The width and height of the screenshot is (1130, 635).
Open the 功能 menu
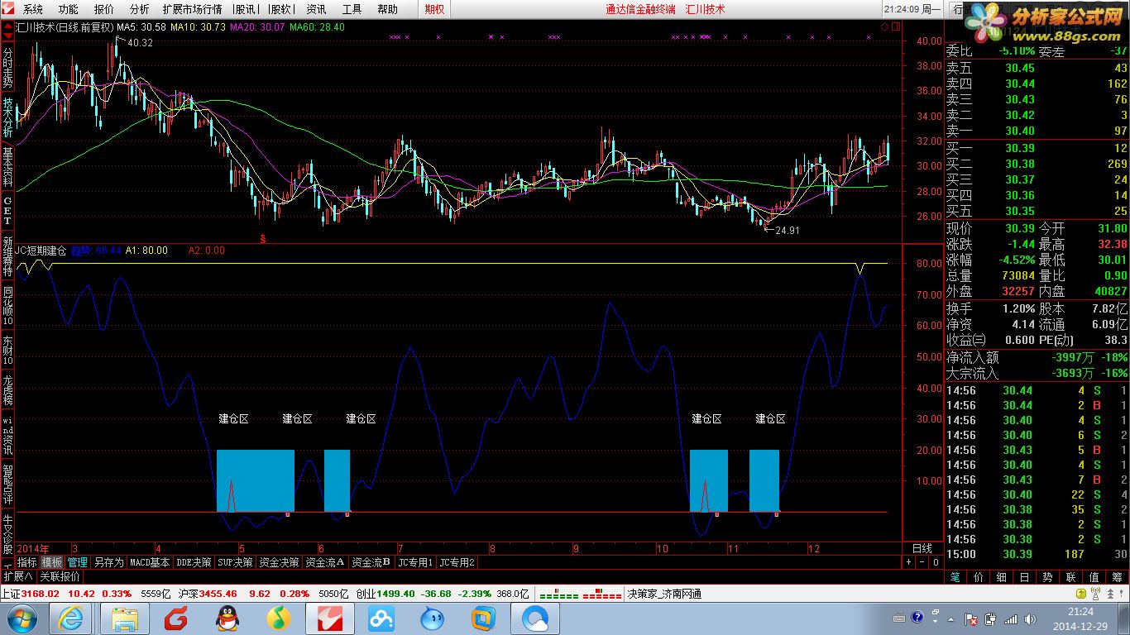pos(69,9)
